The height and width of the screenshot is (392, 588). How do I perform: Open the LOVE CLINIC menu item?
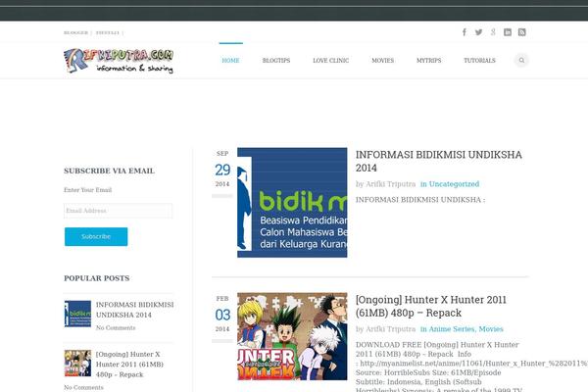pyautogui.click(x=331, y=61)
